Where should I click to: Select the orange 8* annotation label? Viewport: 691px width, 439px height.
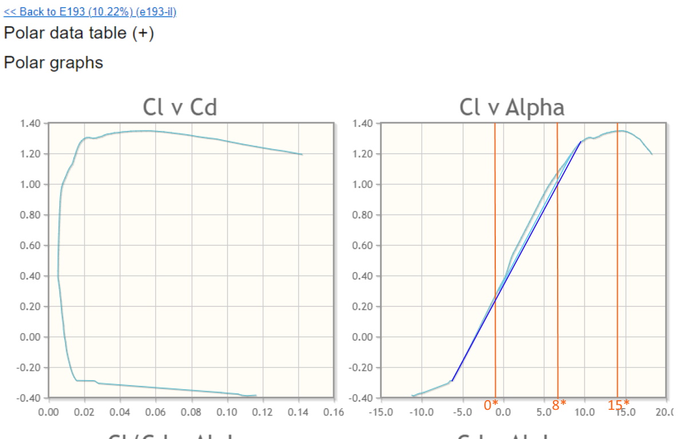pos(559,405)
